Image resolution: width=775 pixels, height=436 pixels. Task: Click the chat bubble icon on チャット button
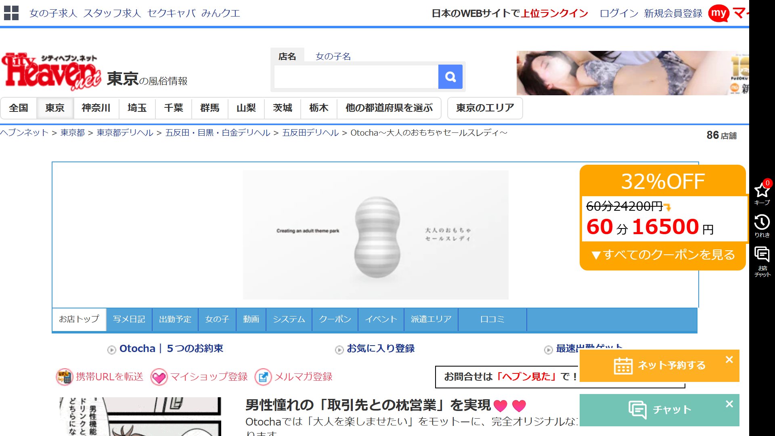pos(638,410)
